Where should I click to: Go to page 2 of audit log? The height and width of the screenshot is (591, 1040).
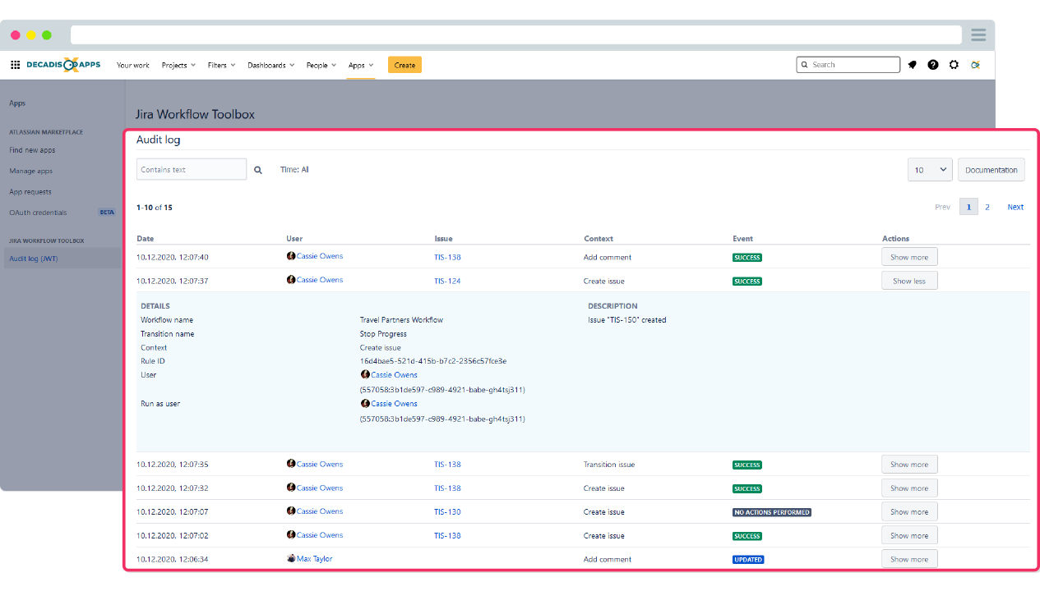(x=987, y=207)
